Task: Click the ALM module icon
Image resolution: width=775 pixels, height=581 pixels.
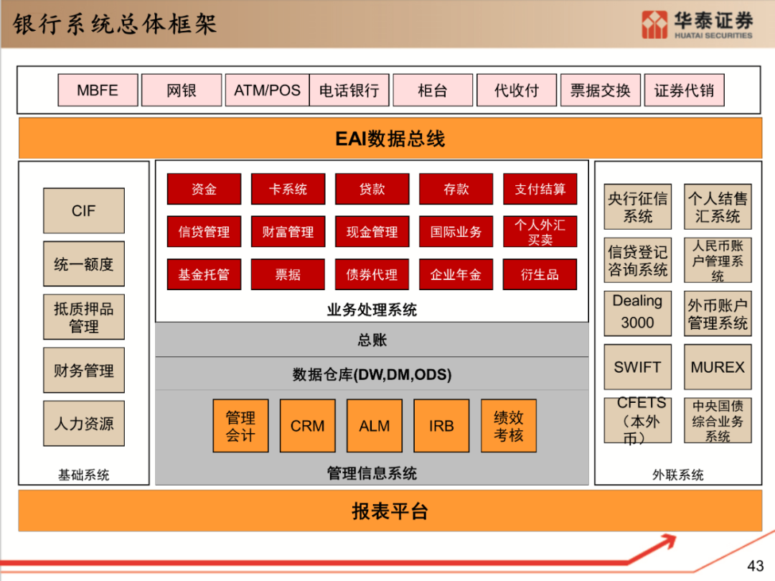Action: tap(374, 425)
